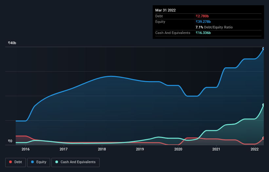Toggle the Debt legend button
The width and height of the screenshot is (269, 172).
coord(15,162)
